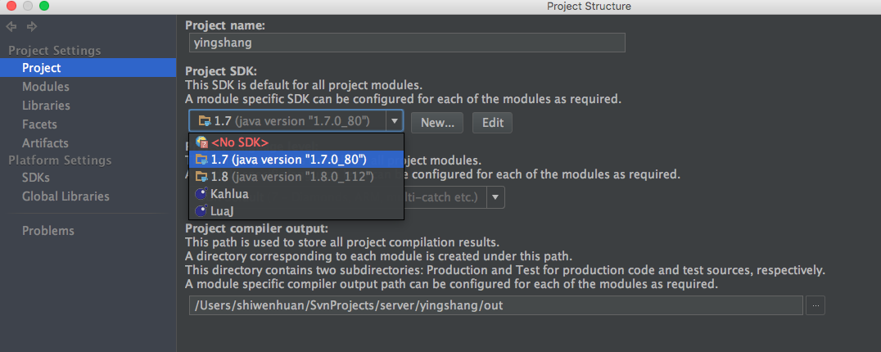Click the browse button for output path
The width and height of the screenshot is (881, 352).
[815, 305]
